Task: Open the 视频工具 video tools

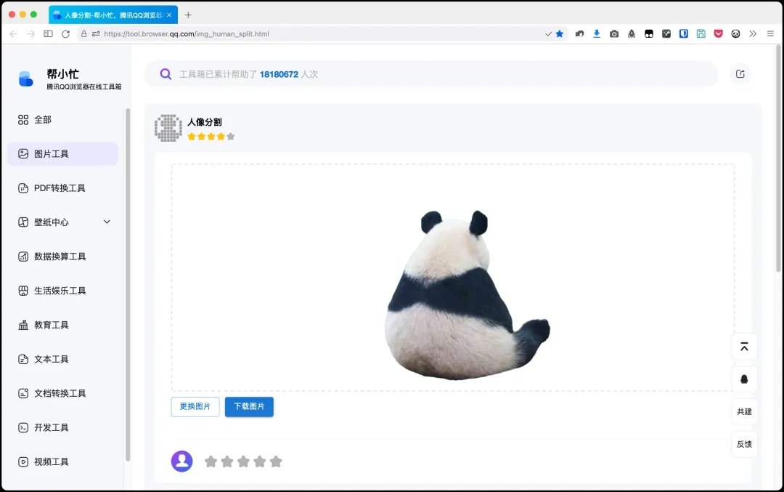Action: (54, 461)
